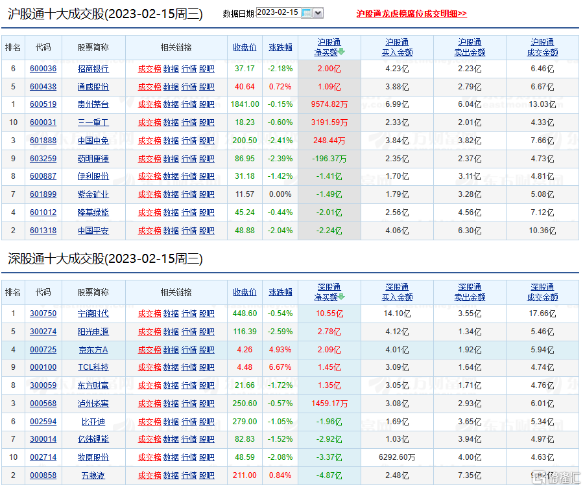Viewport: 585px width, 489px height.
Task: Open 股吧 link in TCL科技 row
Action: pyautogui.click(x=207, y=367)
